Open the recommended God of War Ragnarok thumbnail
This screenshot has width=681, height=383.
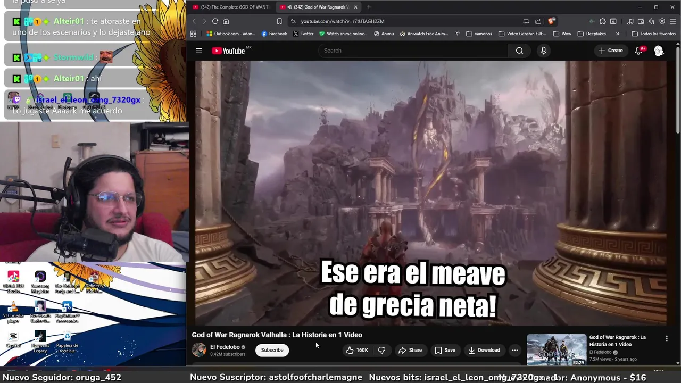tap(557, 350)
